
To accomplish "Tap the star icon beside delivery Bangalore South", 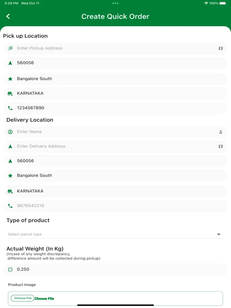I will click(10, 176).
